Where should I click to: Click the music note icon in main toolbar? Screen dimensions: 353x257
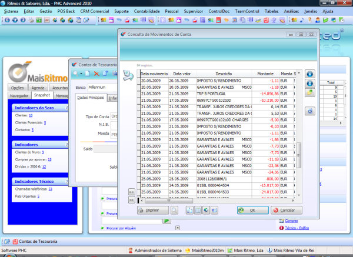[302, 20]
